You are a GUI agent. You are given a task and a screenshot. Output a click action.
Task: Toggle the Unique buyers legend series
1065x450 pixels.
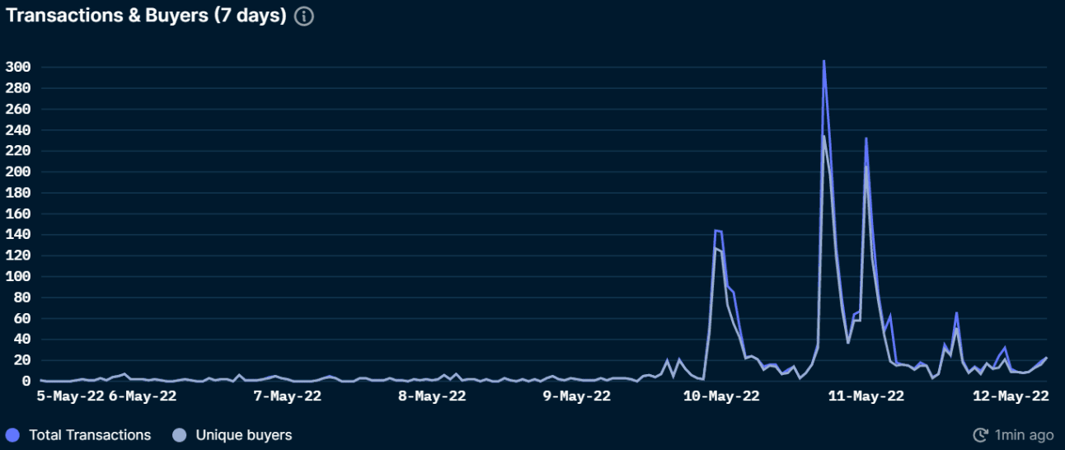(x=232, y=434)
